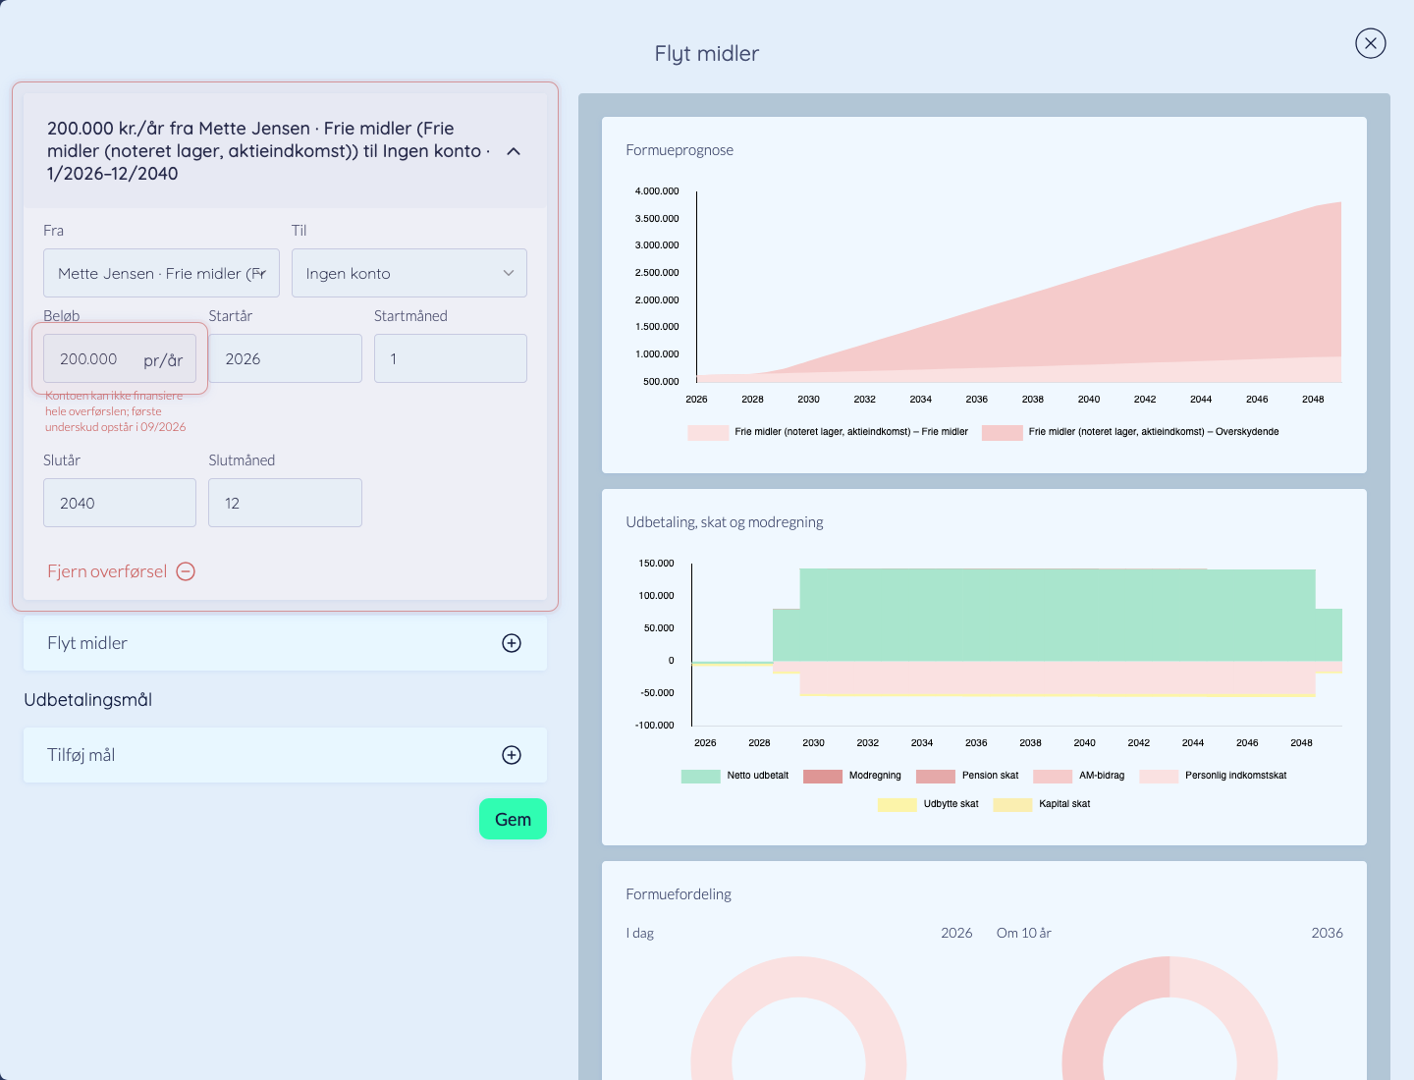Click the Formuefordeling section title
The height and width of the screenshot is (1080, 1414).
click(679, 894)
